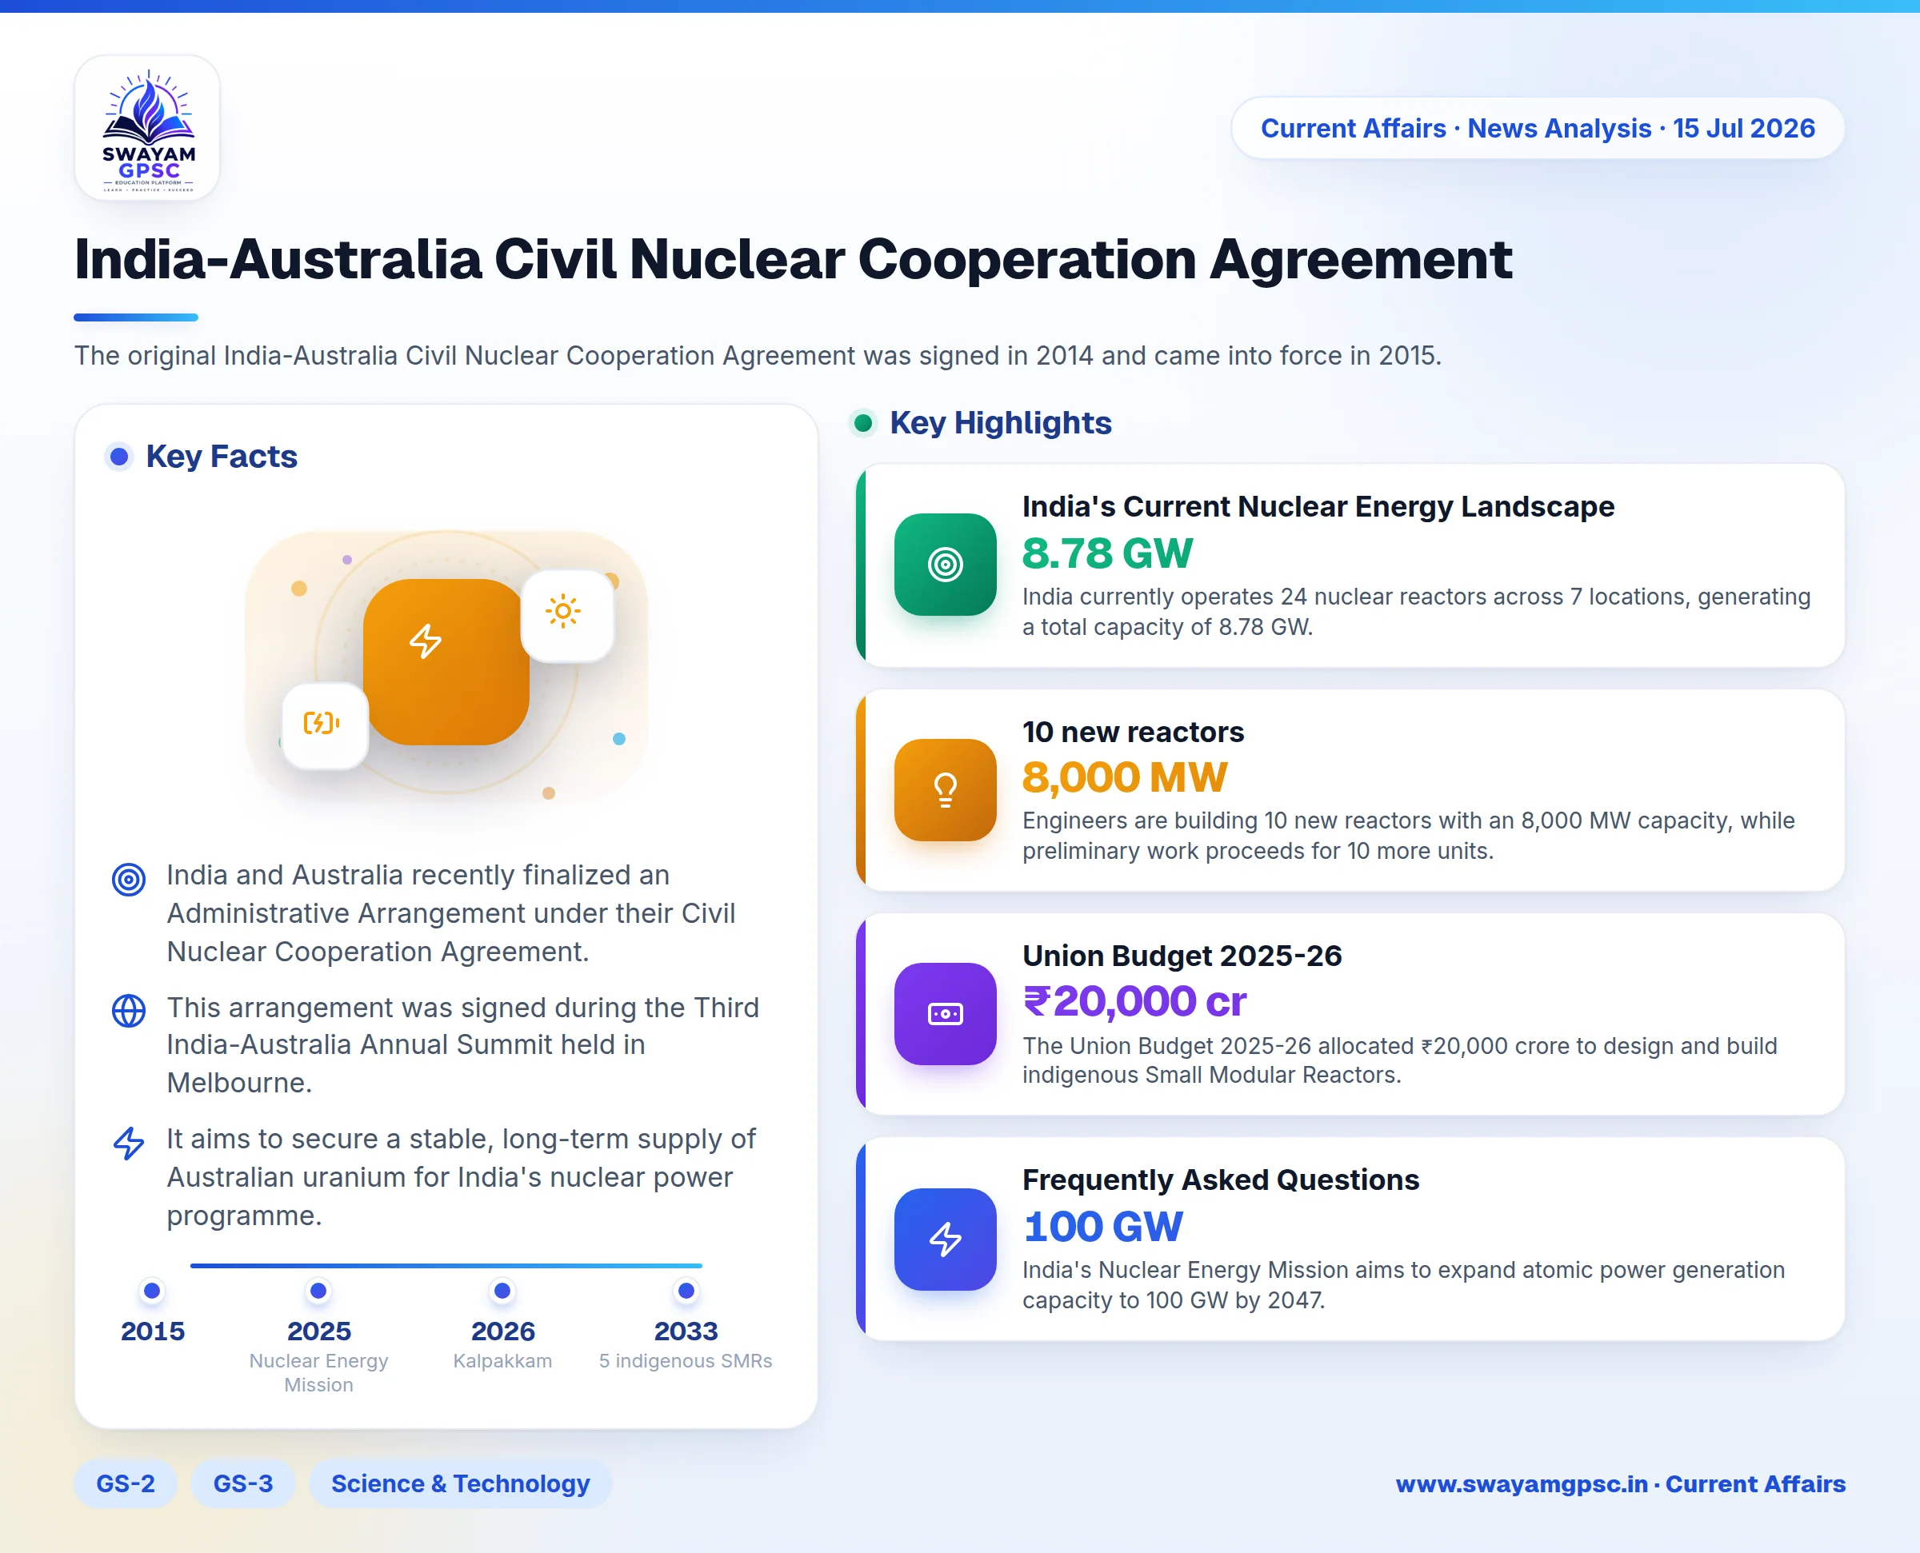
Task: Click the 8.78 GW value
Action: (x=1106, y=553)
